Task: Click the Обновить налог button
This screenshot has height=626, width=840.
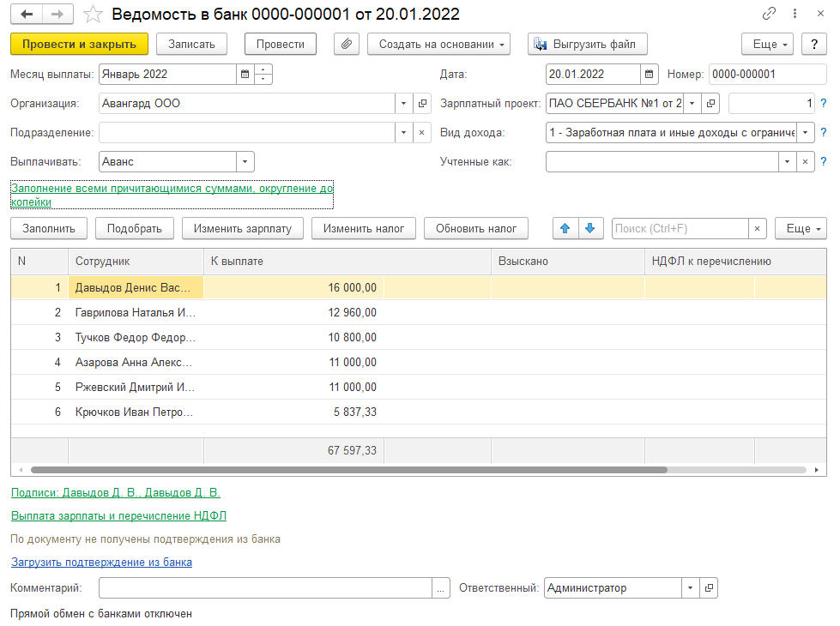Action: [x=476, y=229]
